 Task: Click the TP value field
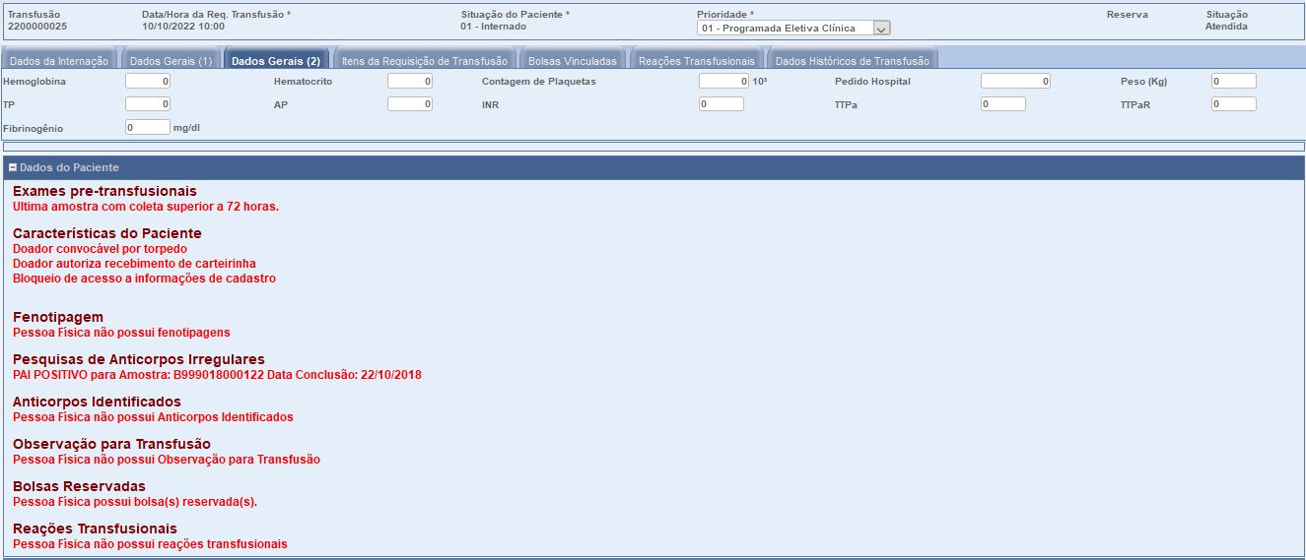148,104
